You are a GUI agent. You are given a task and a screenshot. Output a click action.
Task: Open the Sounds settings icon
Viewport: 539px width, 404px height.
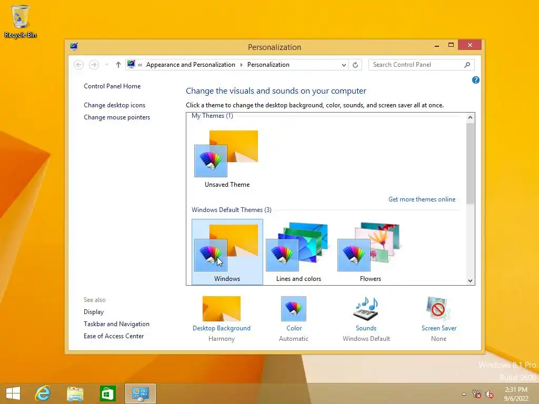pos(366,308)
